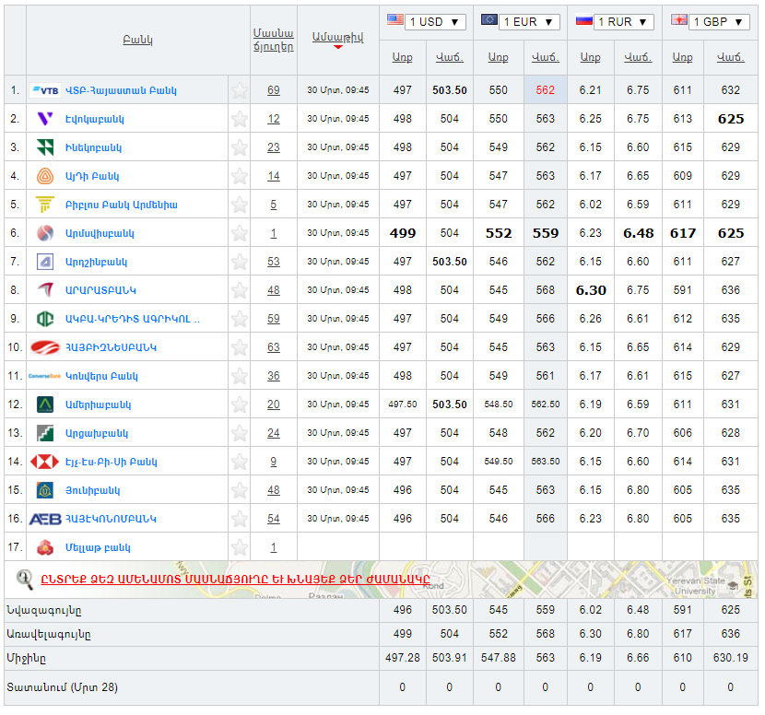
Task: Click the AEB Armeconombank logo
Action: [45, 519]
